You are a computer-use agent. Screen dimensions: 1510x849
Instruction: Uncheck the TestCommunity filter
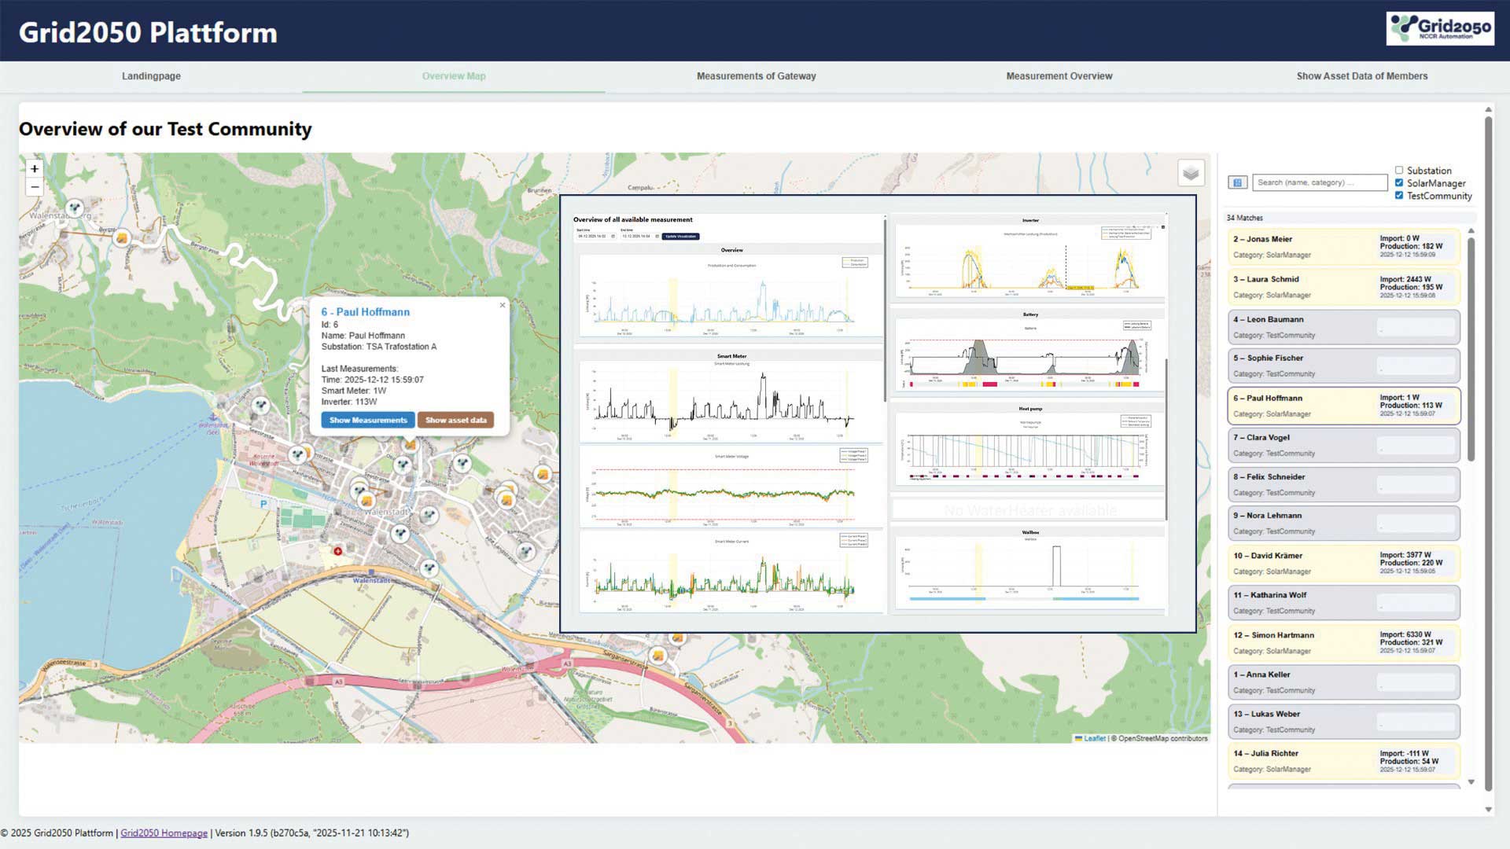click(x=1399, y=196)
